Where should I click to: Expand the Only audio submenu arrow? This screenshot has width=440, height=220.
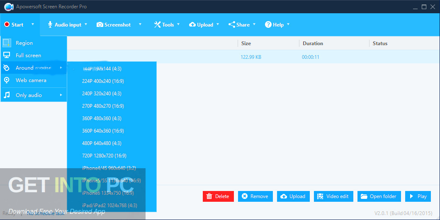point(61,95)
